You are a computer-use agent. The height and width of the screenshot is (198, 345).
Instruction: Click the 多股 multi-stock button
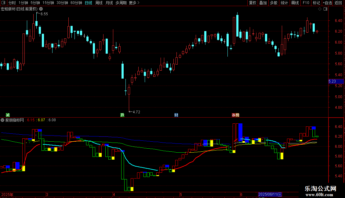point(274,3)
